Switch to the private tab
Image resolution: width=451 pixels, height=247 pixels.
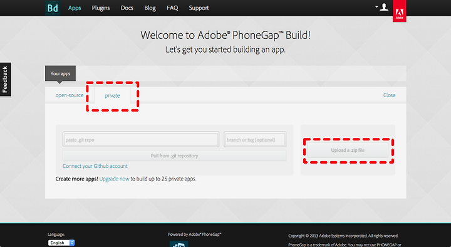112,95
